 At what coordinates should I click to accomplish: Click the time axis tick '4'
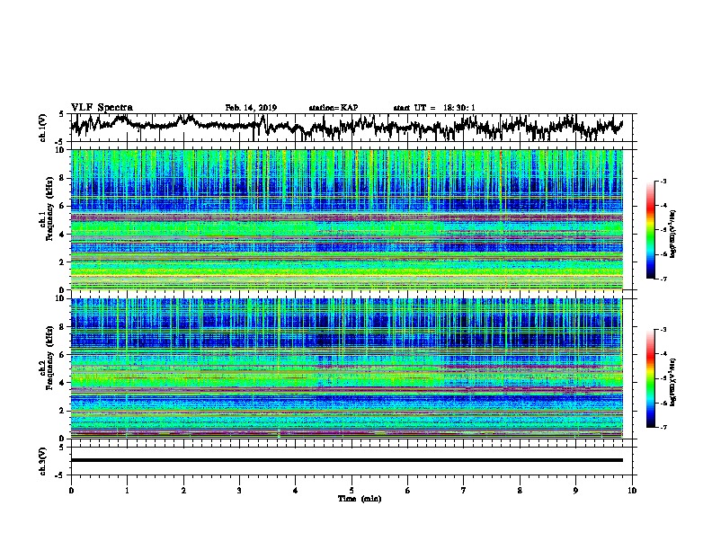click(296, 491)
